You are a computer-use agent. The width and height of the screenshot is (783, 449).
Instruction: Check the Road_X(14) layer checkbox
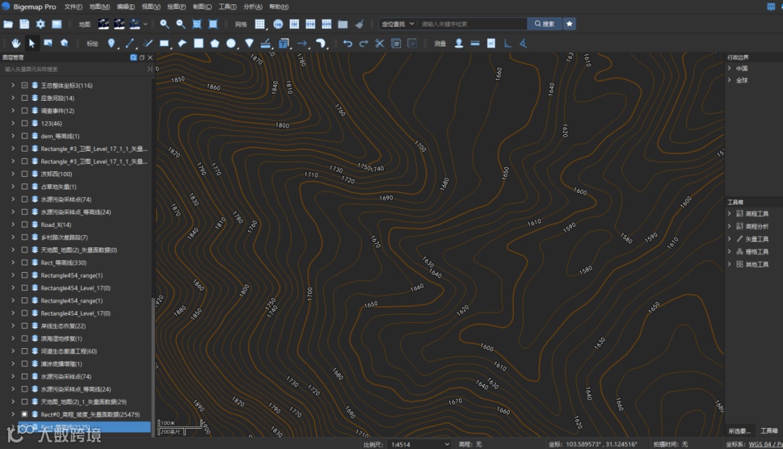point(25,224)
